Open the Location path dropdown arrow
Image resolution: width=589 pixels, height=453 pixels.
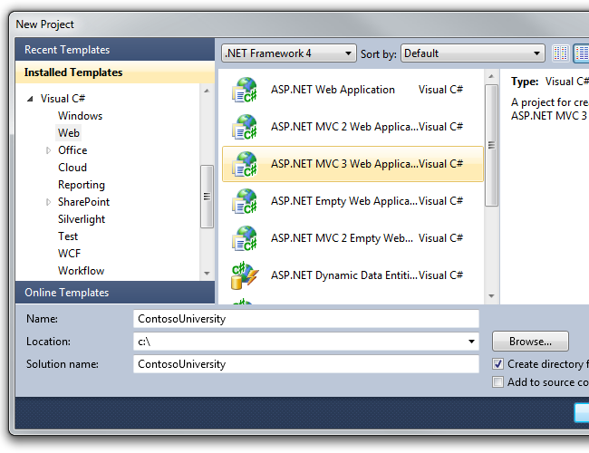point(471,342)
